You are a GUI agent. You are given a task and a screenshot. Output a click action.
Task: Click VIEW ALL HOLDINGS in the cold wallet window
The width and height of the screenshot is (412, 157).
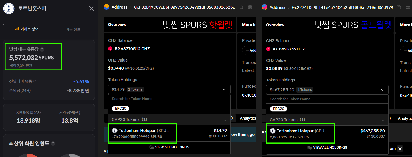(327, 148)
